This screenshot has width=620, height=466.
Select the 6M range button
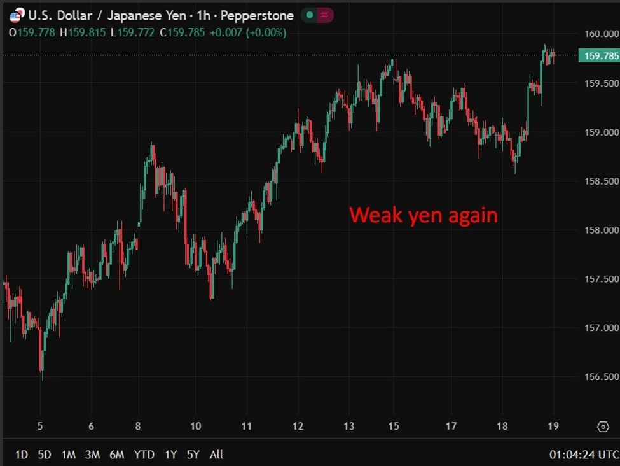pos(116,455)
